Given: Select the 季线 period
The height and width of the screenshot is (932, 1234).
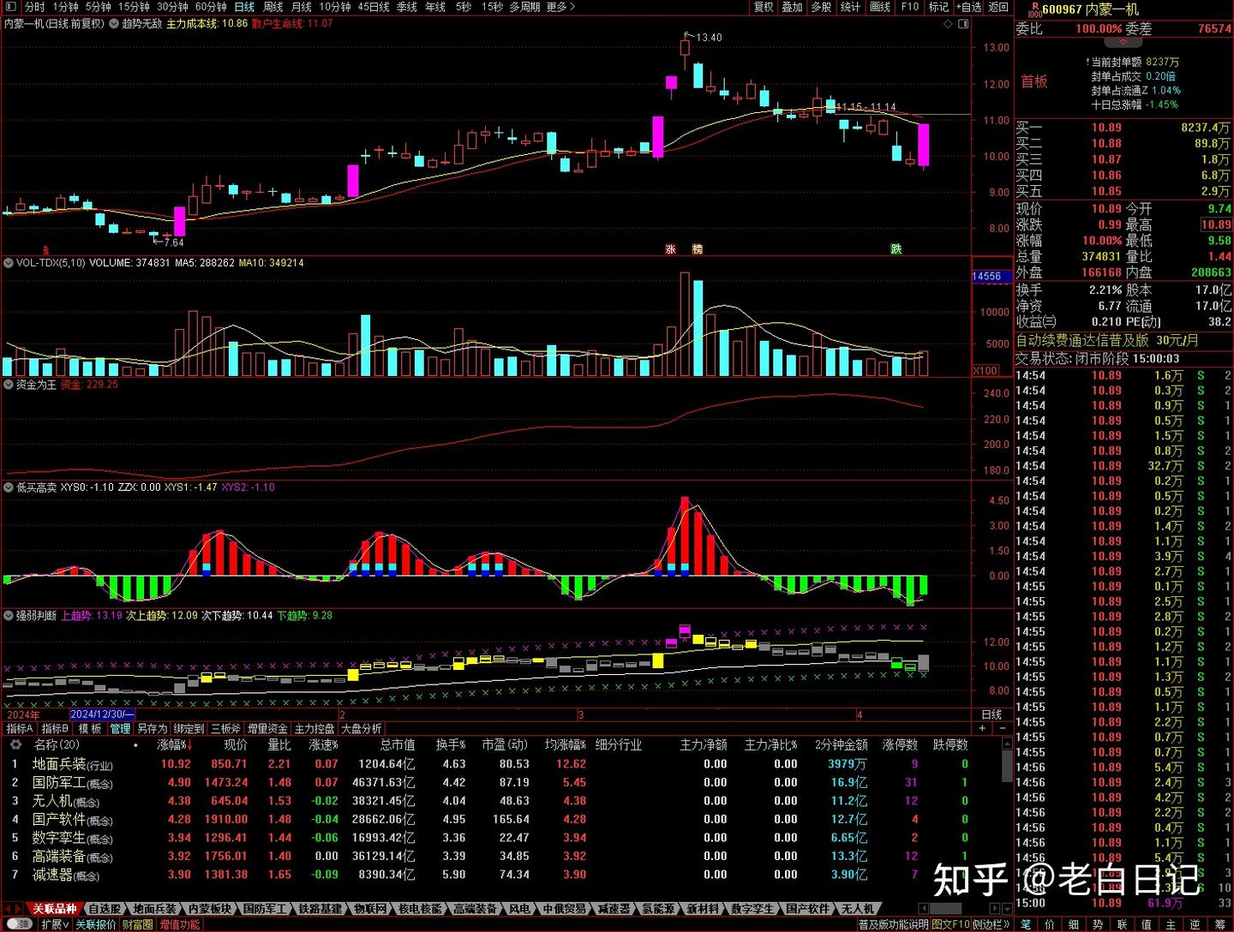Looking at the screenshot, I should 406,7.
